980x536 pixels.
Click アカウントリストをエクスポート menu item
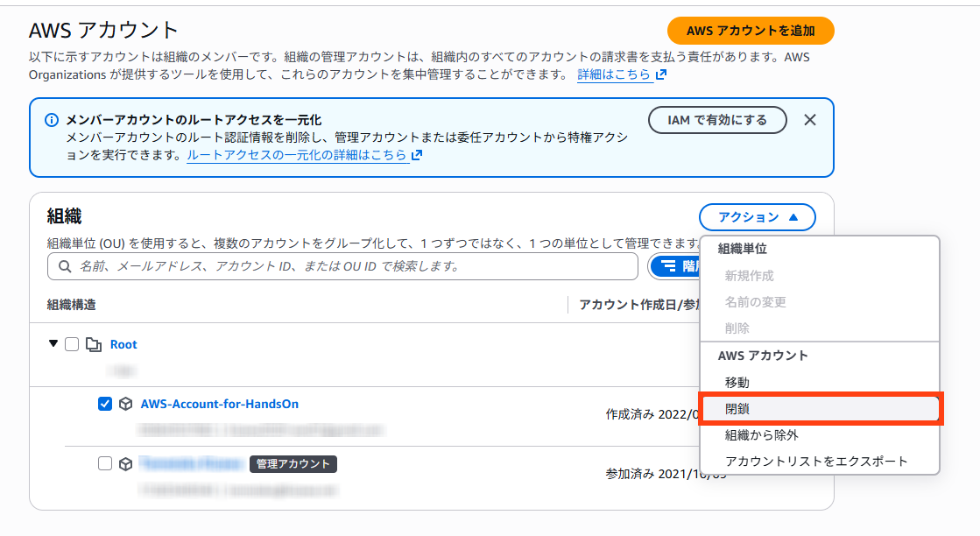(816, 461)
